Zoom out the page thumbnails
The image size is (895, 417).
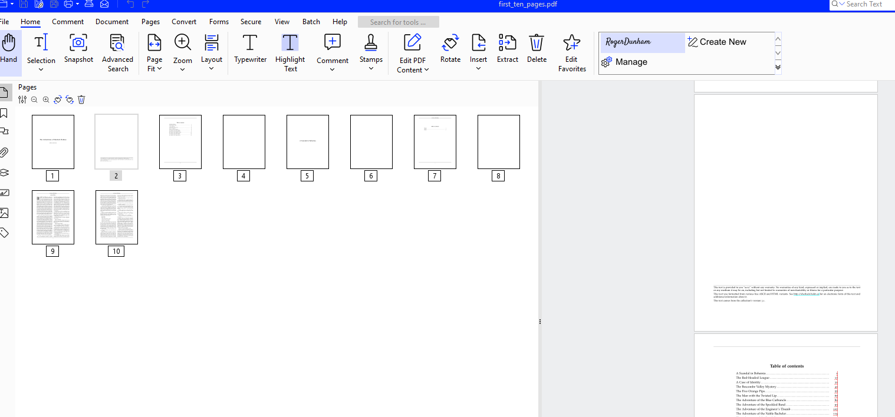click(34, 100)
